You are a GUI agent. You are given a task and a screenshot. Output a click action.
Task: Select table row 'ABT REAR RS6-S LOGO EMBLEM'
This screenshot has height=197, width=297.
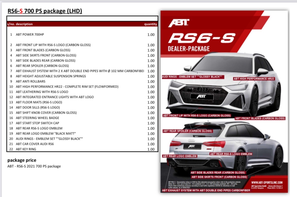[39, 128]
